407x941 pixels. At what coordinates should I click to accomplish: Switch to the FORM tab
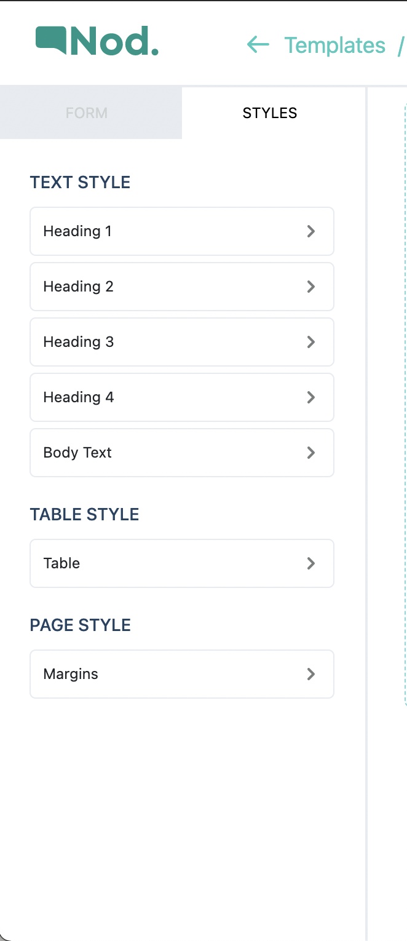pyautogui.click(x=87, y=113)
